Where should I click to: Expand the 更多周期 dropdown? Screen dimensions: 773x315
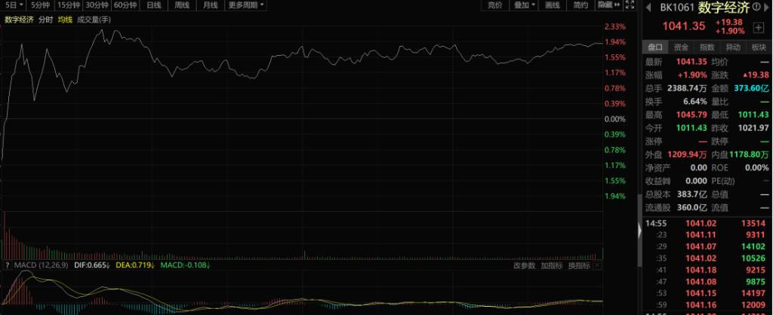click(x=246, y=5)
